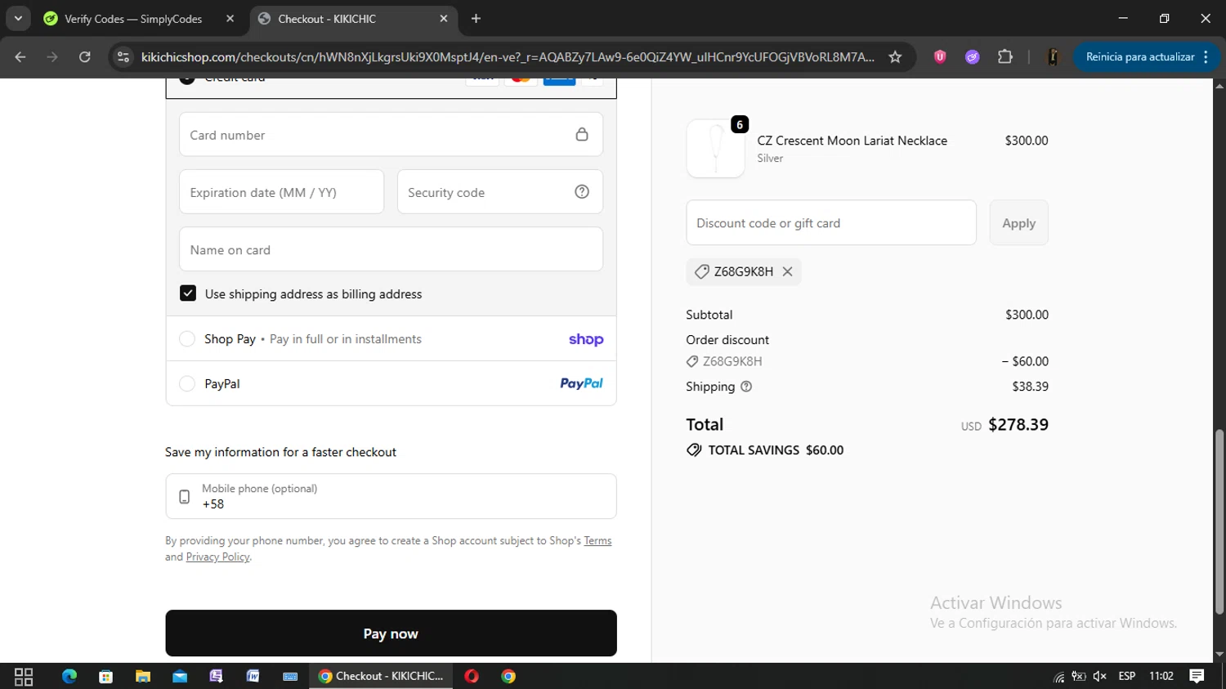Click the Apply discount button

coord(1018,222)
